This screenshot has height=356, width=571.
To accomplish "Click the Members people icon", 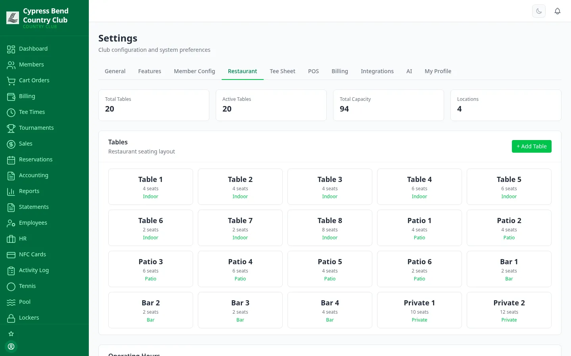I will pyautogui.click(x=11, y=65).
